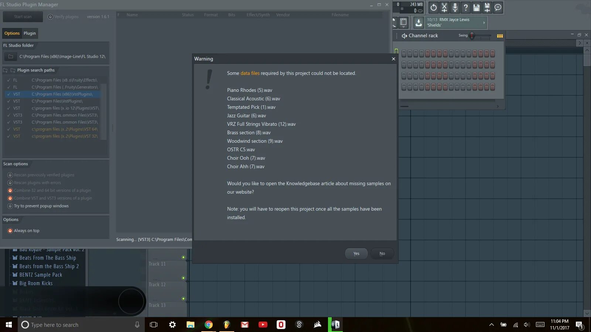Expand Big Room Kicks folder
Viewport: 591px width, 332px height.
[x=15, y=283]
